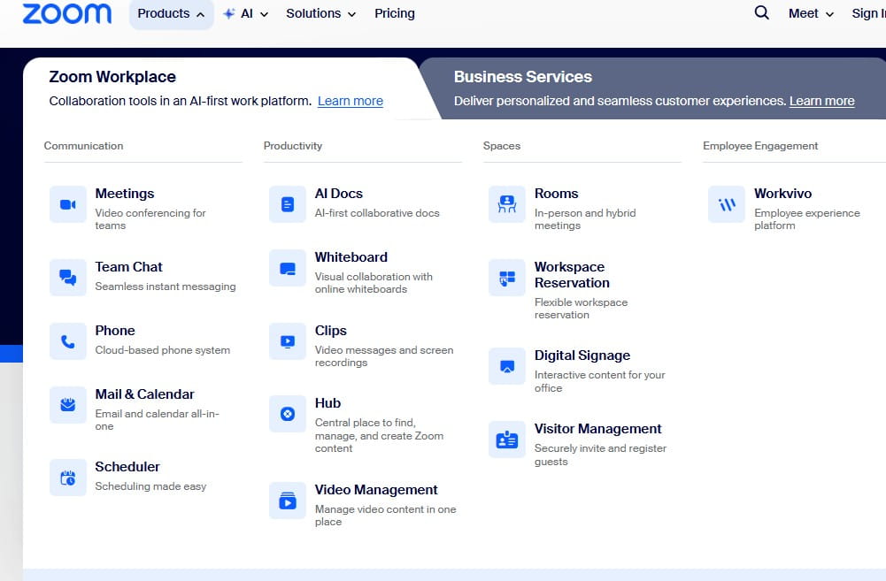Click 'Seamless instant messaging' description
Viewport: 886px width, 581px height.
[x=165, y=287]
